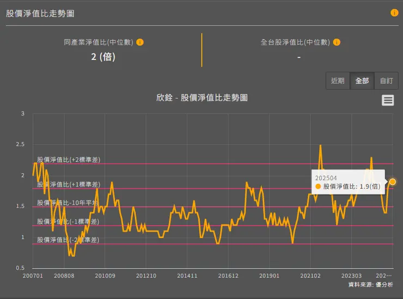Click info icon beside 全台股淨值比(中位數)

(x=337, y=42)
